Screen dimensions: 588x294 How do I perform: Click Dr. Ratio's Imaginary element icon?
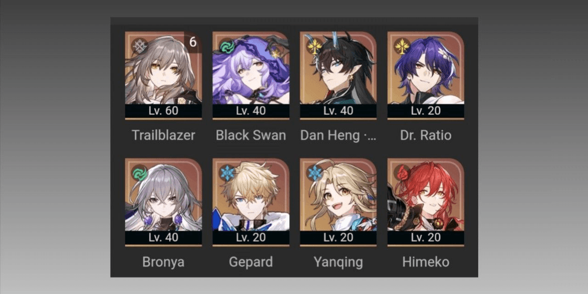point(402,47)
